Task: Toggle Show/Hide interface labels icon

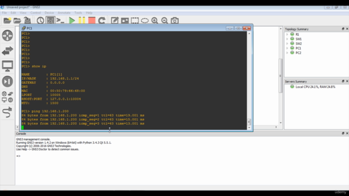Action: click(50, 21)
